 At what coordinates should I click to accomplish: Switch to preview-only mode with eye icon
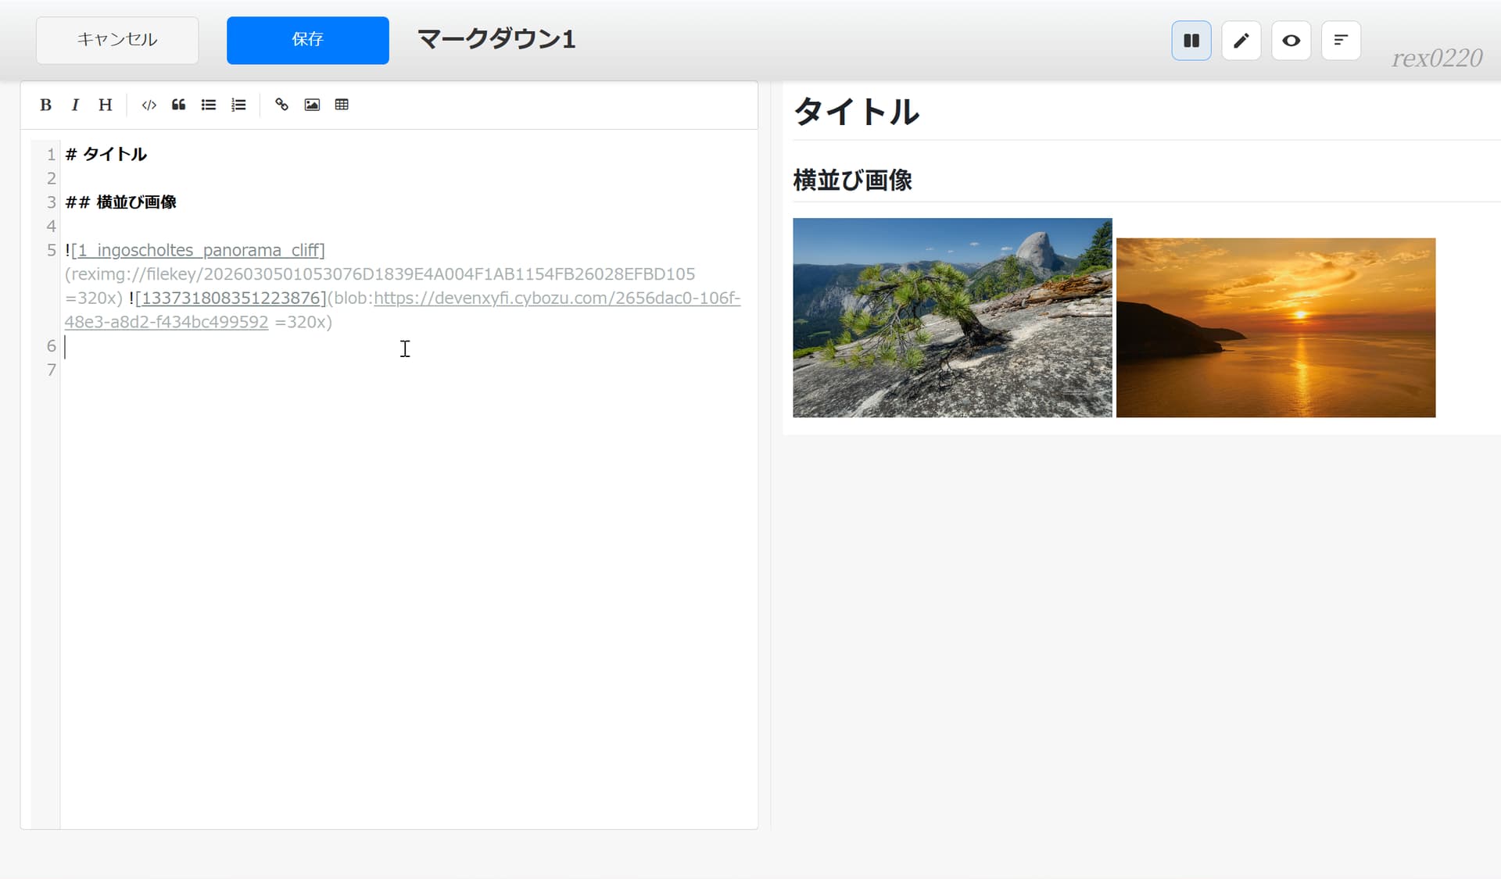[1291, 41]
